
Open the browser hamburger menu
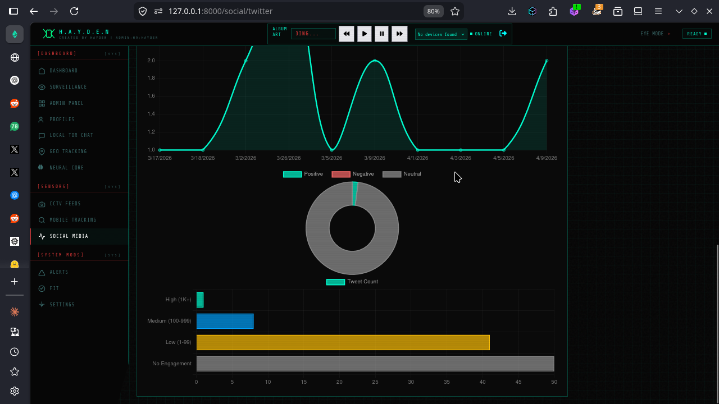(x=659, y=11)
